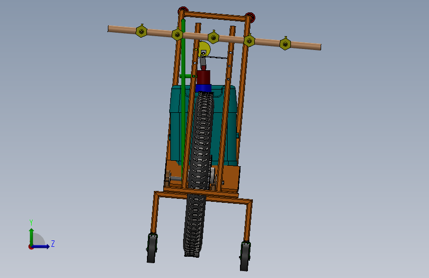The image size is (429, 278).
Task: Click the blue Z axis of the triad
Action: coord(41,246)
